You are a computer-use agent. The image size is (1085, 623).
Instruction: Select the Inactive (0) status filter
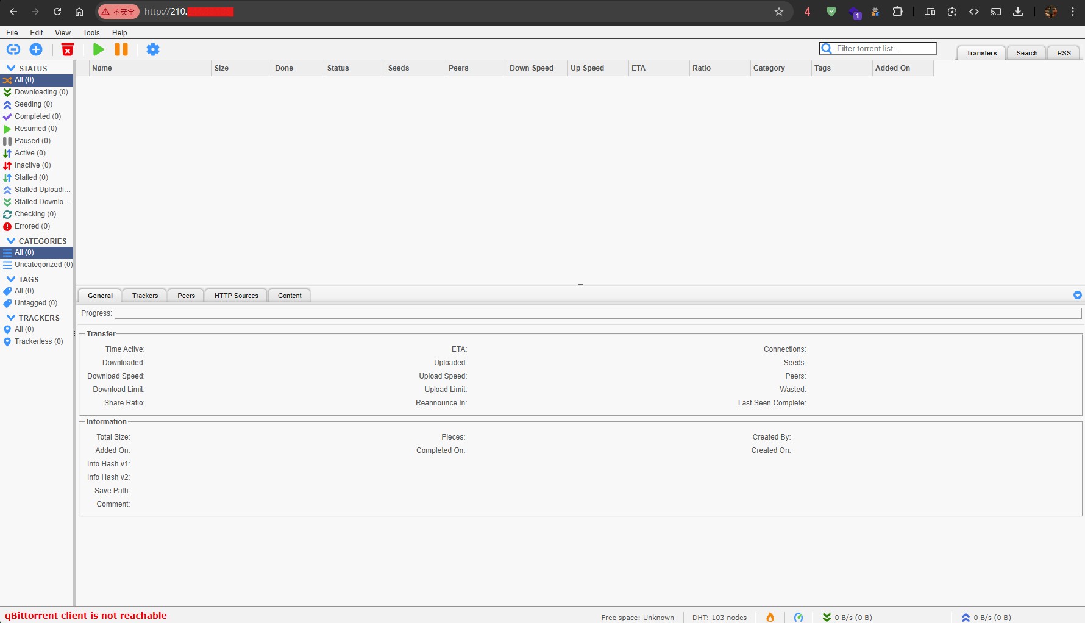37,165
